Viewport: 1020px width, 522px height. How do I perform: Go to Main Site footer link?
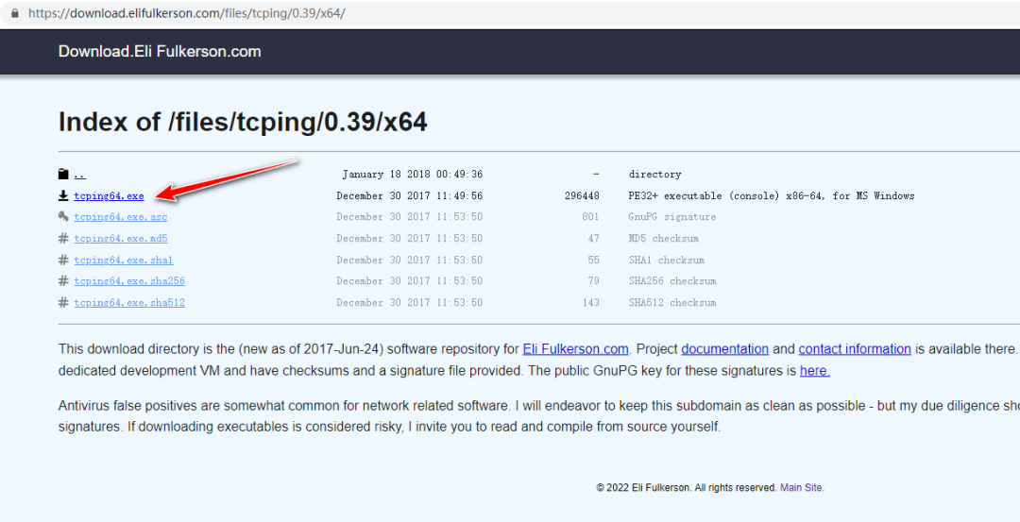click(x=802, y=488)
